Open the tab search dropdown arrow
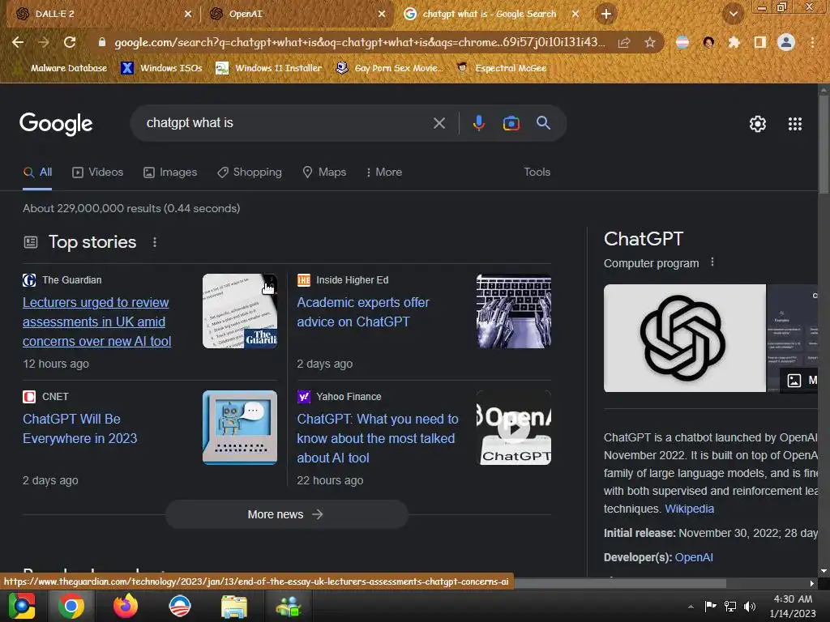The image size is (830, 622). click(x=733, y=14)
